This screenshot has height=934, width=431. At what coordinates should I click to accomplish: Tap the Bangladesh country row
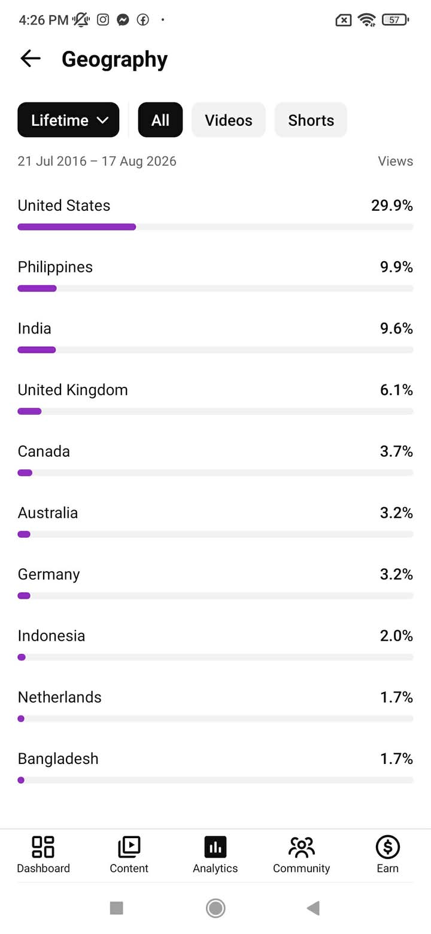click(215, 766)
